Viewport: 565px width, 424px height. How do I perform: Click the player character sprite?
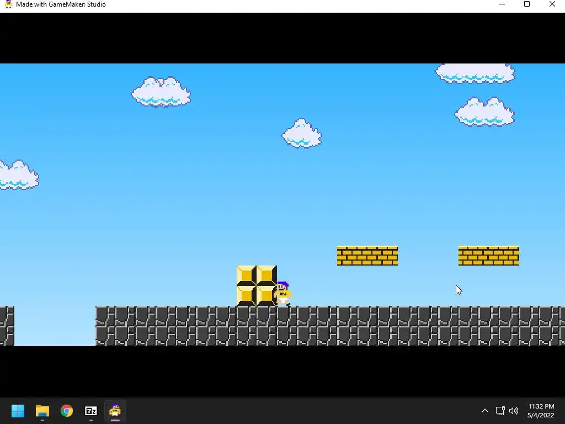click(x=283, y=294)
